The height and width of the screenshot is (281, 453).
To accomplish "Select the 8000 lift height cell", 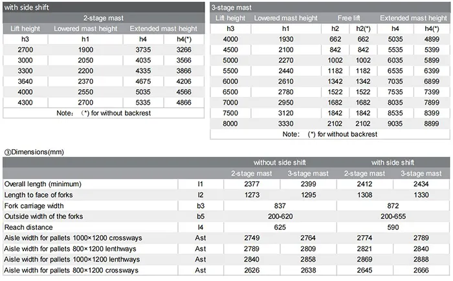I will 230,123.
